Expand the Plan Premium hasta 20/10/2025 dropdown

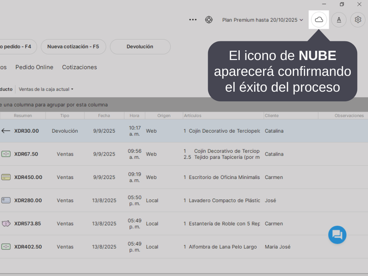click(263, 20)
